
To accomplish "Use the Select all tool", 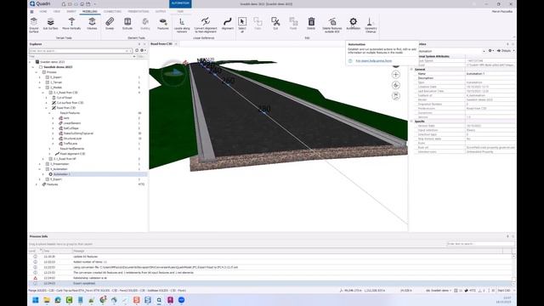I will click(x=242, y=25).
